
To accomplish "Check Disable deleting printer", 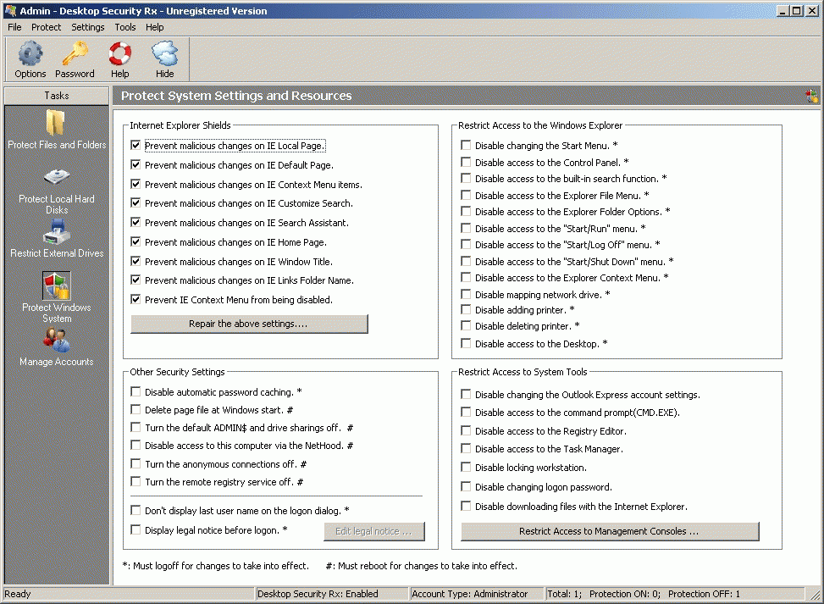I will [466, 326].
